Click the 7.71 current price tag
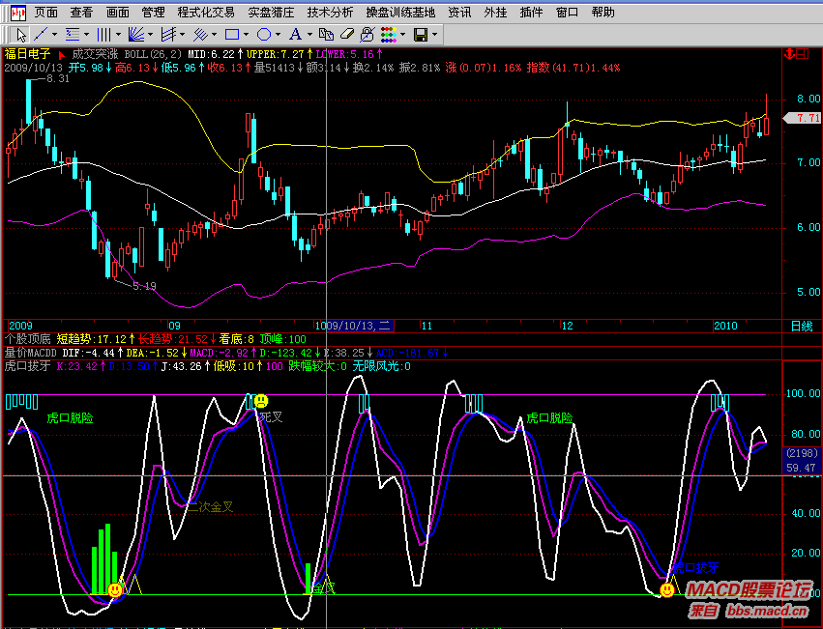823x629 pixels. tap(803, 118)
